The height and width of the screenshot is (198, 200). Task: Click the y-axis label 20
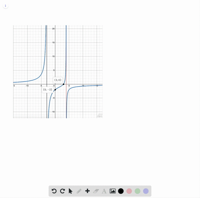[x=53, y=29]
